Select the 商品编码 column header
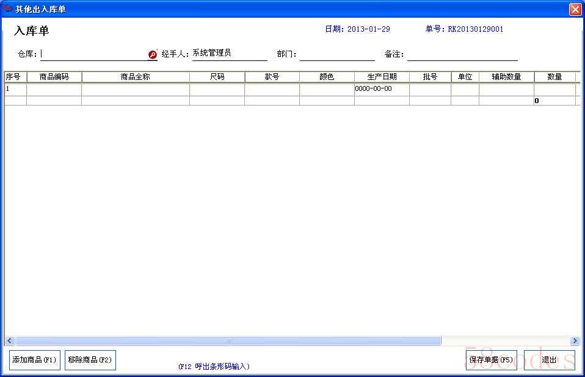This screenshot has height=377, width=585. tap(54, 77)
